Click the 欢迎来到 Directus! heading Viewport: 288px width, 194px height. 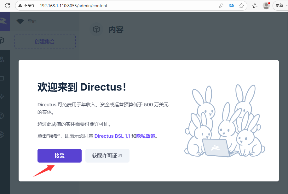[x=82, y=87]
